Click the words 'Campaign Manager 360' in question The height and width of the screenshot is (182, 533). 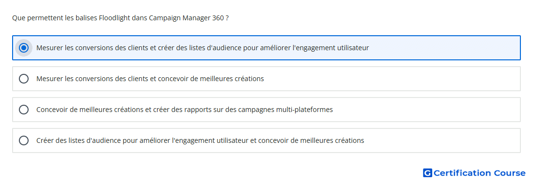[x=186, y=18]
